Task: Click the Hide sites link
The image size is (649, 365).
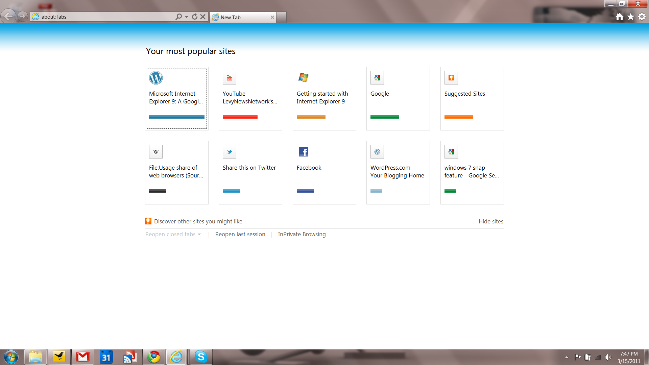Action: tap(491, 221)
